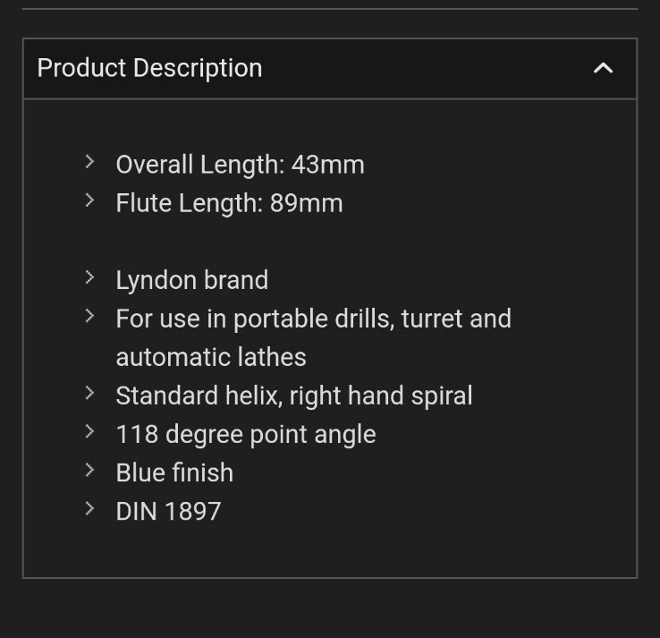Click the bullet arrow beside Blue finish
Viewport: 660px width, 638px height.
click(89, 470)
